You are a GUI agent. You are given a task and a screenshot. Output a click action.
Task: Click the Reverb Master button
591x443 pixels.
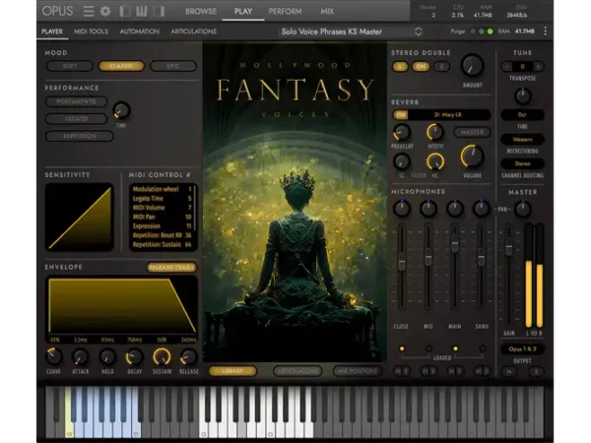472,132
